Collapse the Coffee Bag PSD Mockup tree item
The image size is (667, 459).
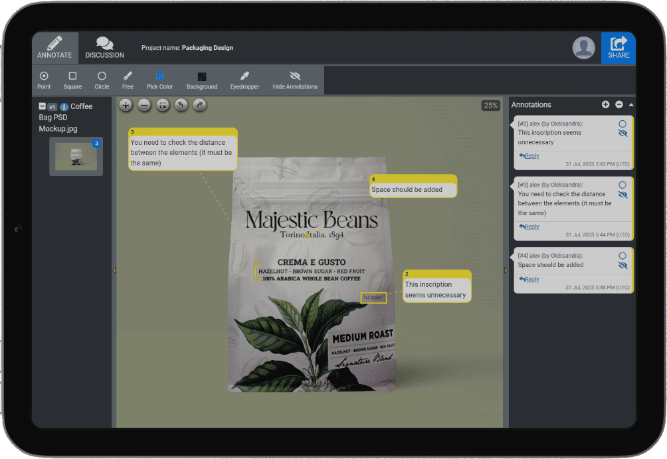[42, 106]
